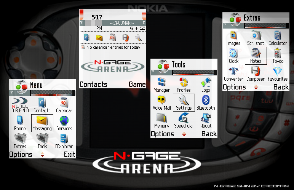
Task: Open Speed dial in Tools screen
Action: [x=184, y=120]
